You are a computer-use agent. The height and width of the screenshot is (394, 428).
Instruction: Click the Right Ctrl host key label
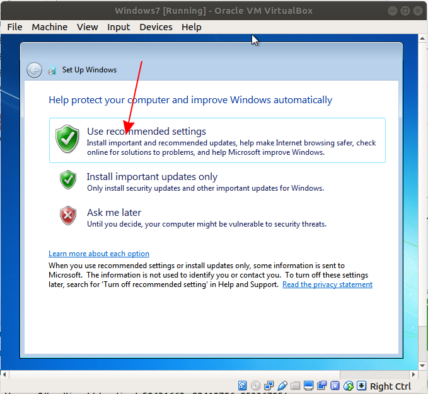390,386
